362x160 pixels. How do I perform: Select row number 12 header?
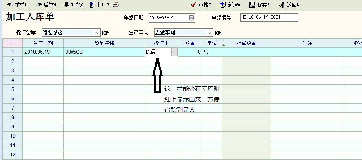click(x=13, y=154)
